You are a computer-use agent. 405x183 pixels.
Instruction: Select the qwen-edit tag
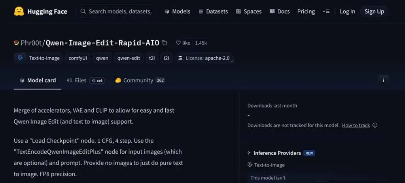coord(129,58)
